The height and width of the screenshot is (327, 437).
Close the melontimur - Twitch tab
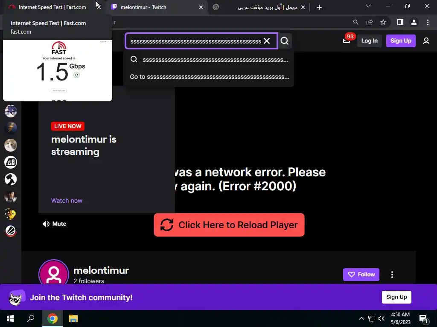(x=201, y=7)
